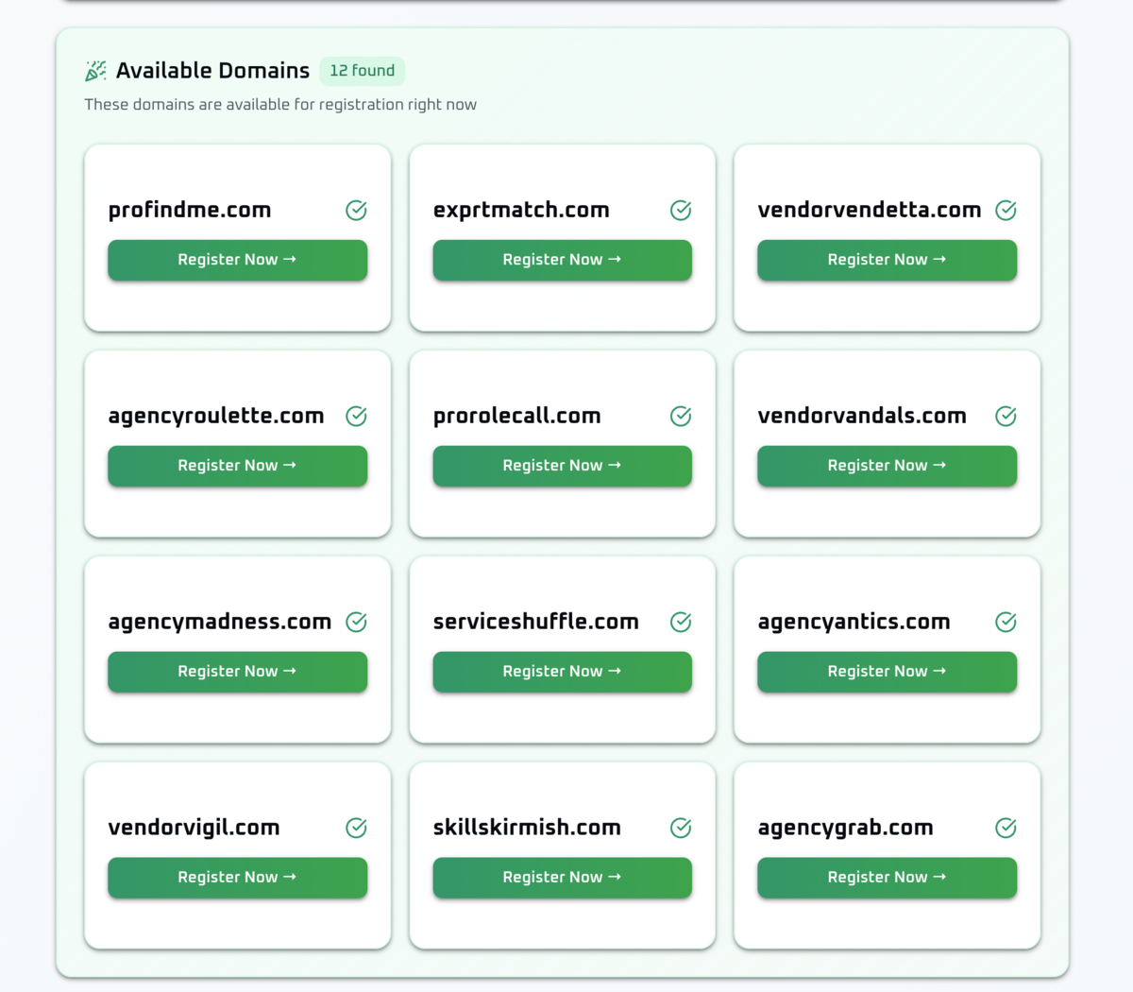Click the availability checkmark beside exprtmatch.com
Screen dimensions: 1133x992
point(681,211)
